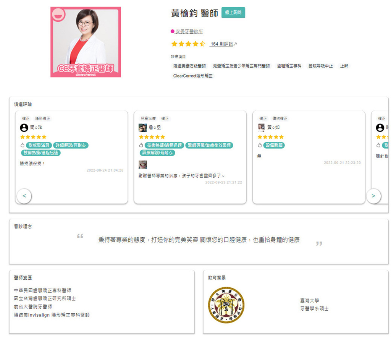Click the profile photo of reviewer 黃○如

pyautogui.click(x=261, y=128)
